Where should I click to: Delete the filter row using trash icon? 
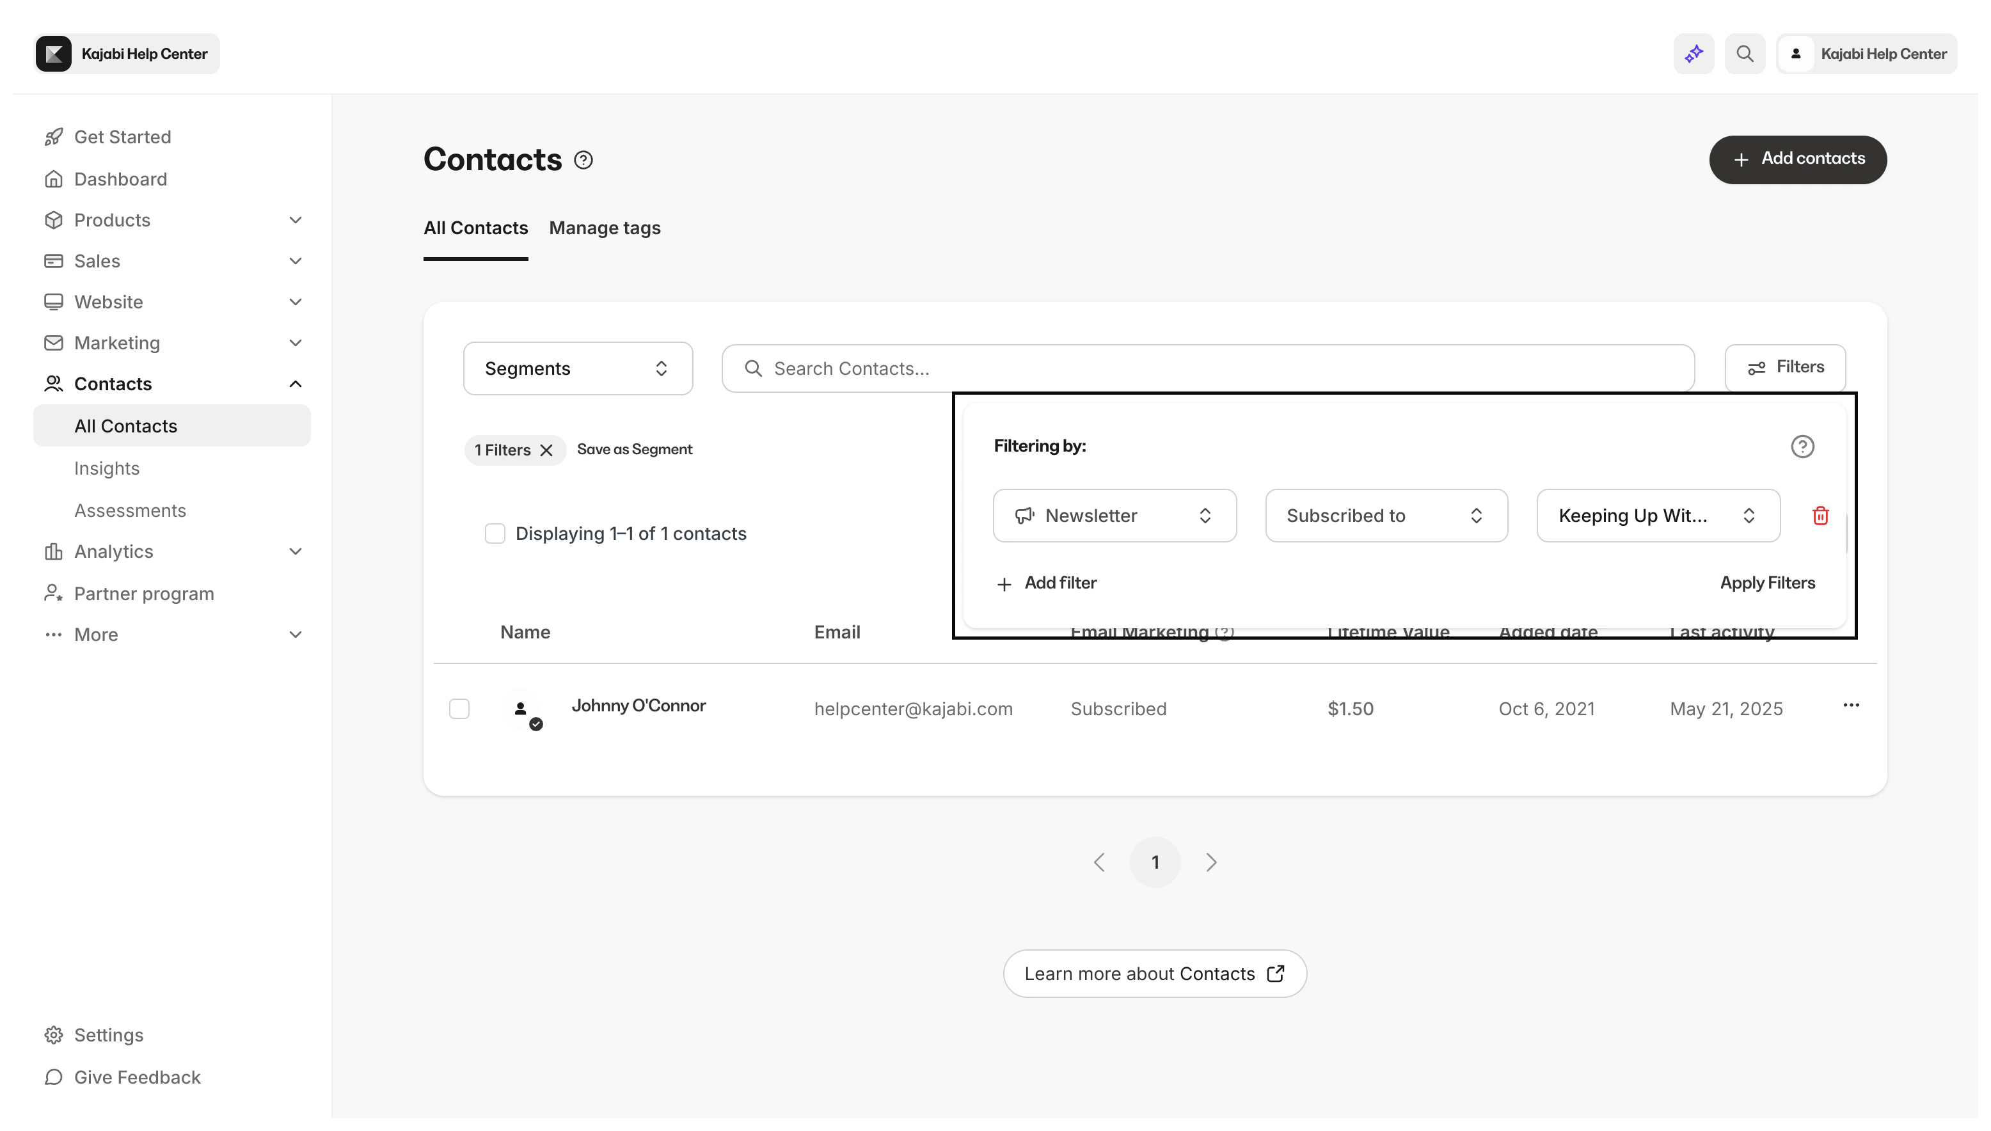pyautogui.click(x=1820, y=515)
